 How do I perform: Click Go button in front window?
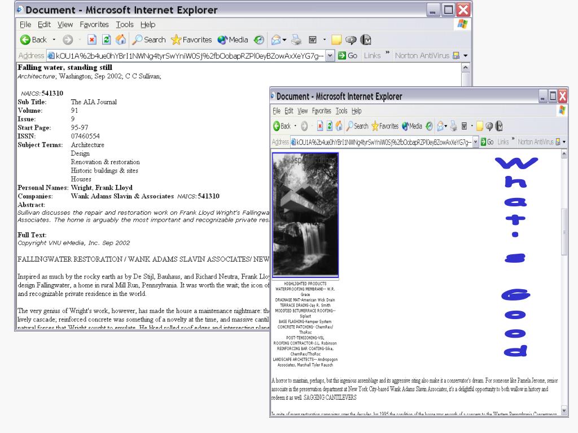487,142
